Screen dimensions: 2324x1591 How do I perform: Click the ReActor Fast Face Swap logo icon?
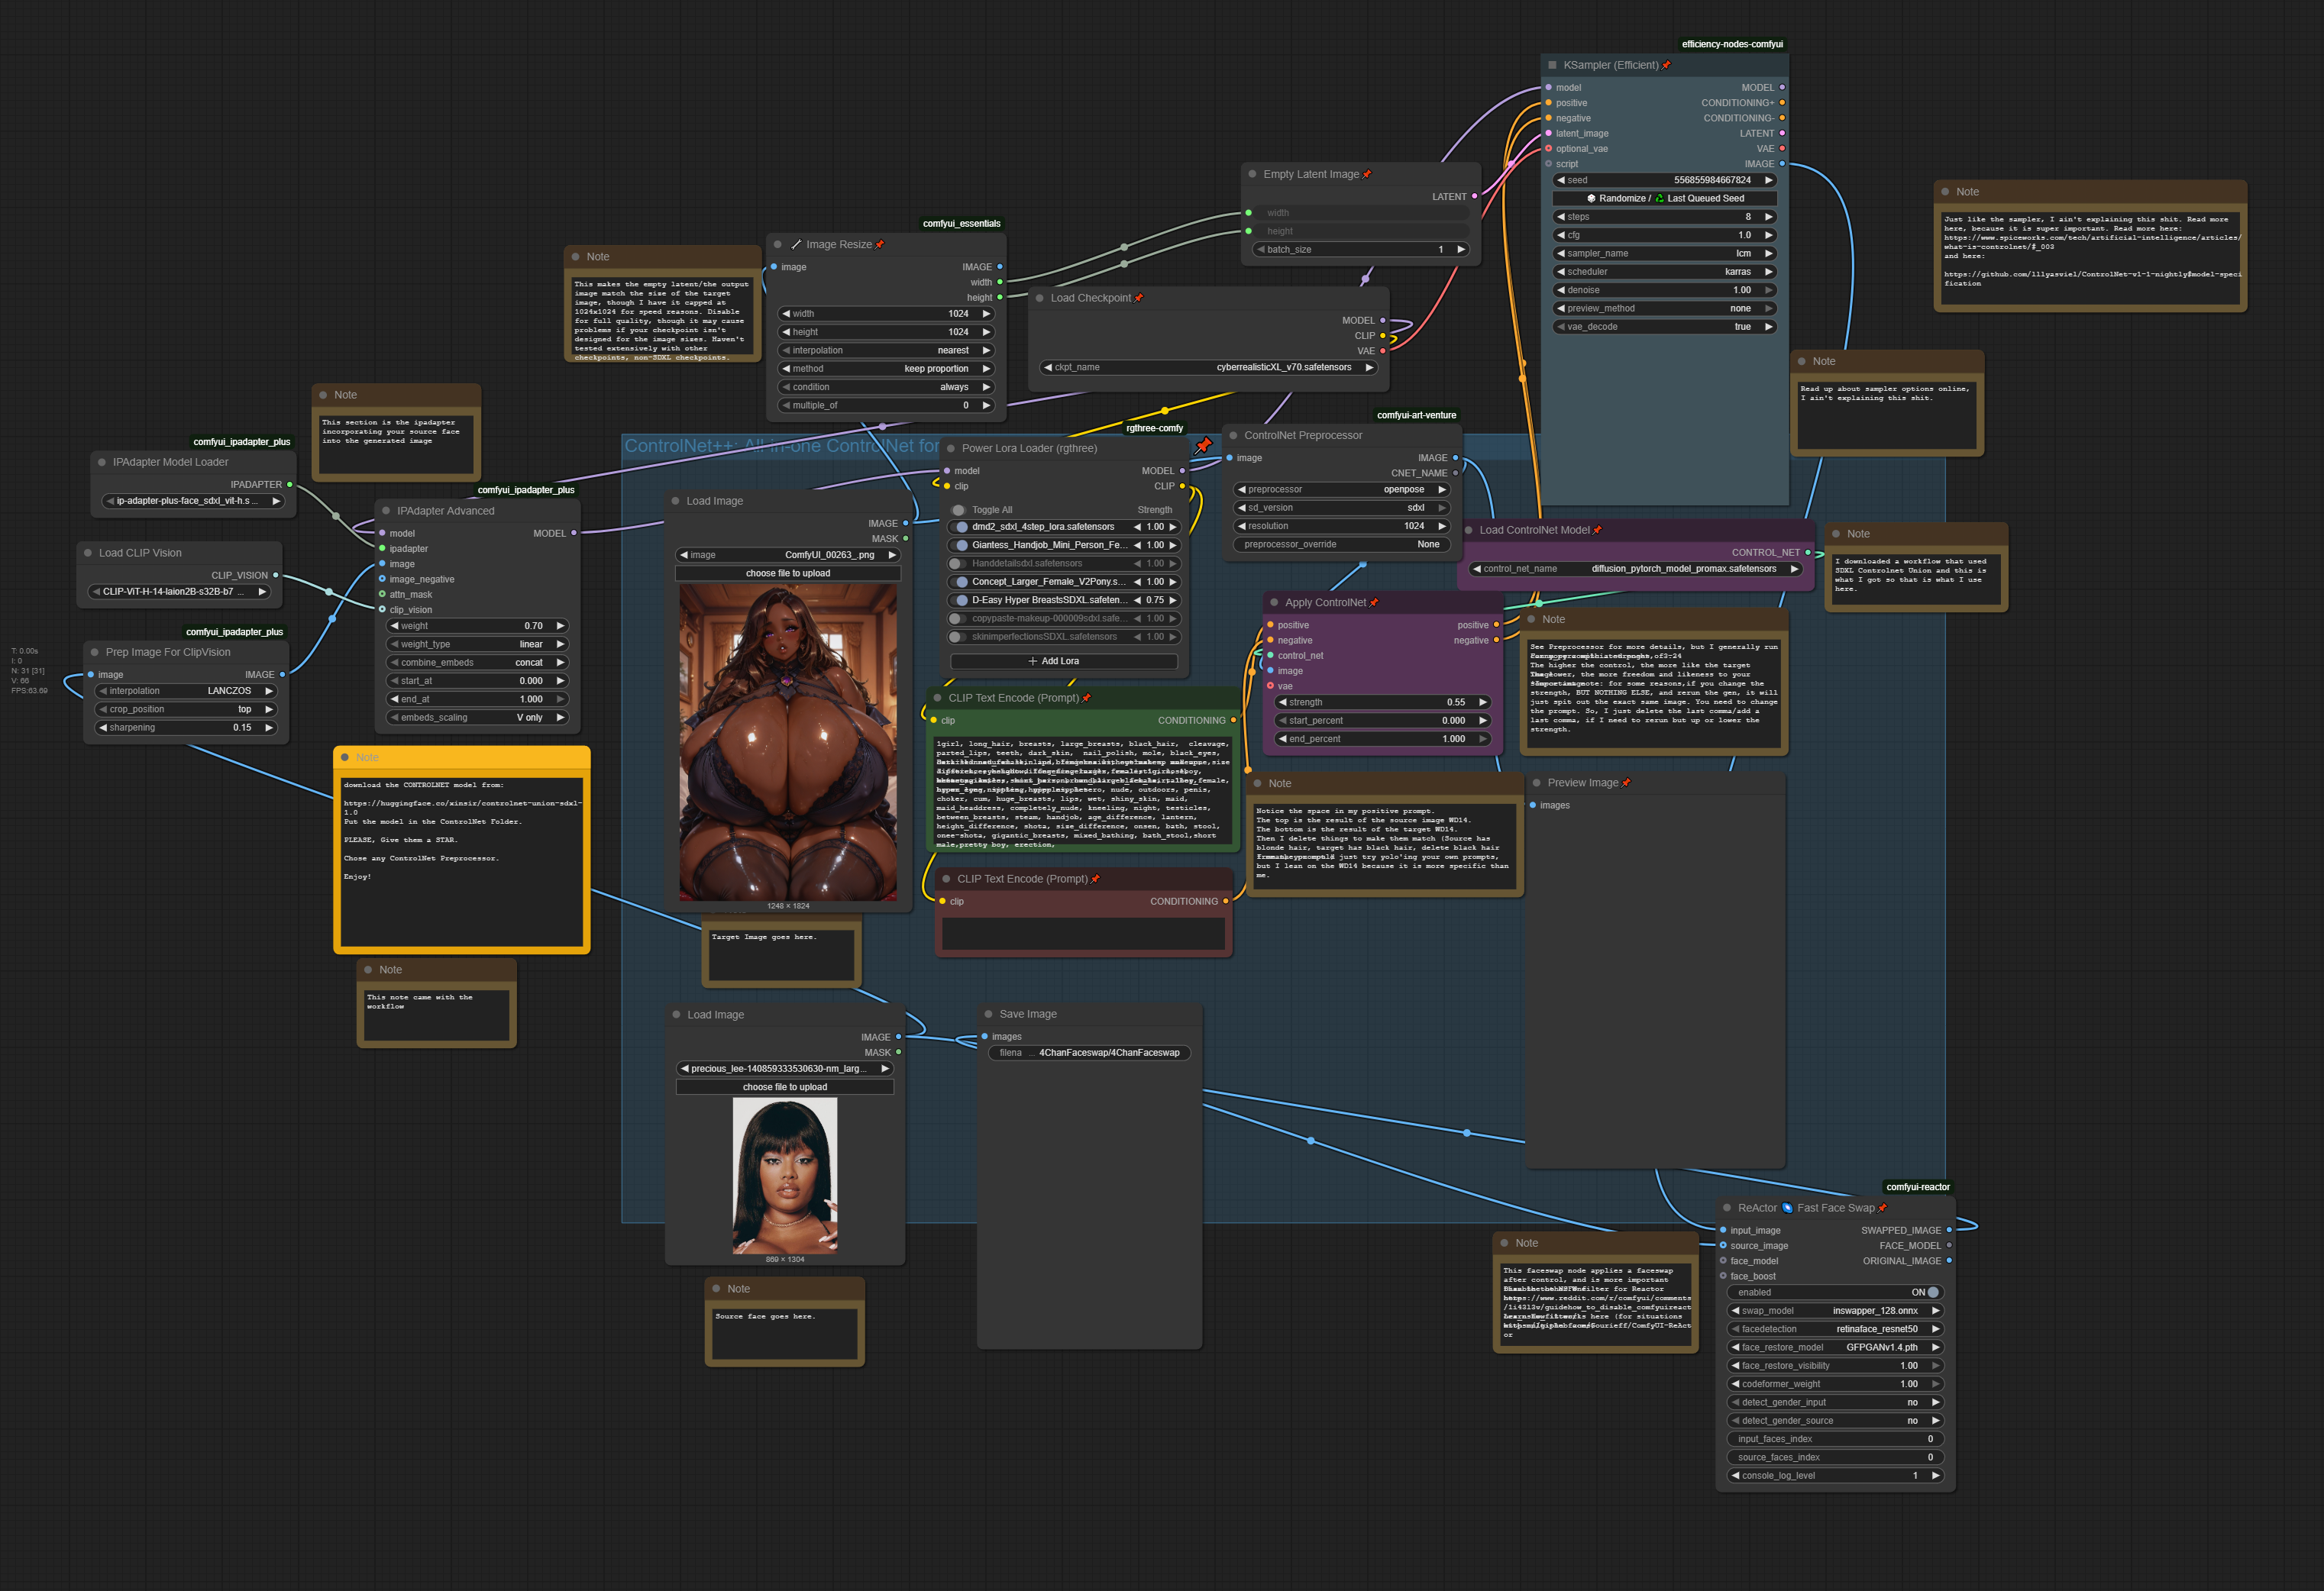point(1787,1207)
